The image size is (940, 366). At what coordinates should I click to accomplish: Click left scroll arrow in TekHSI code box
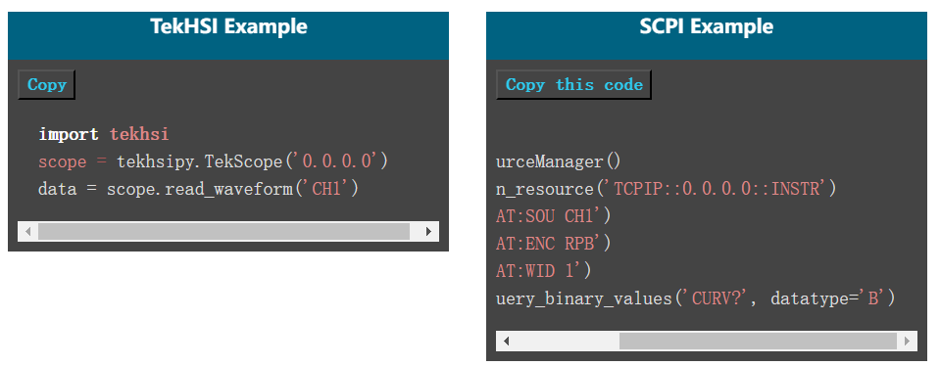[x=27, y=231]
